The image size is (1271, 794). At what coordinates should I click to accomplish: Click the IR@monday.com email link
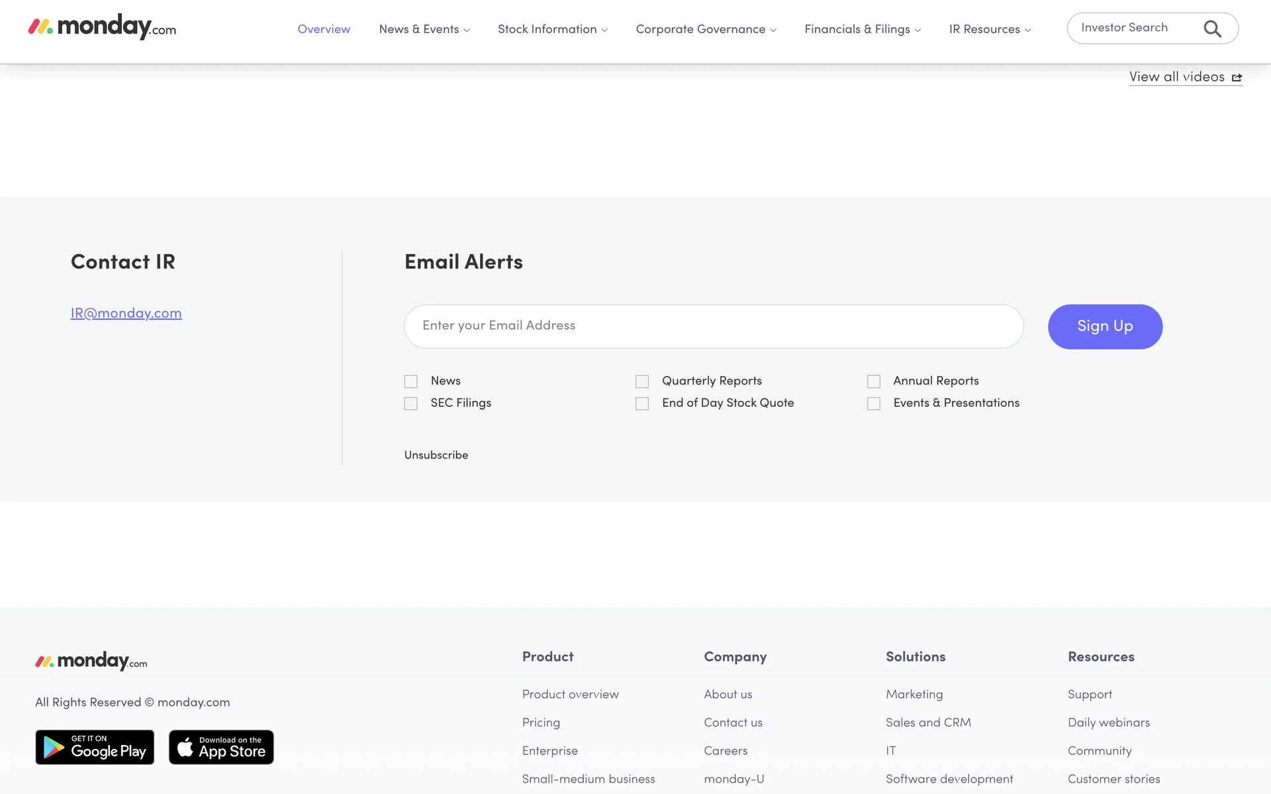click(x=126, y=313)
